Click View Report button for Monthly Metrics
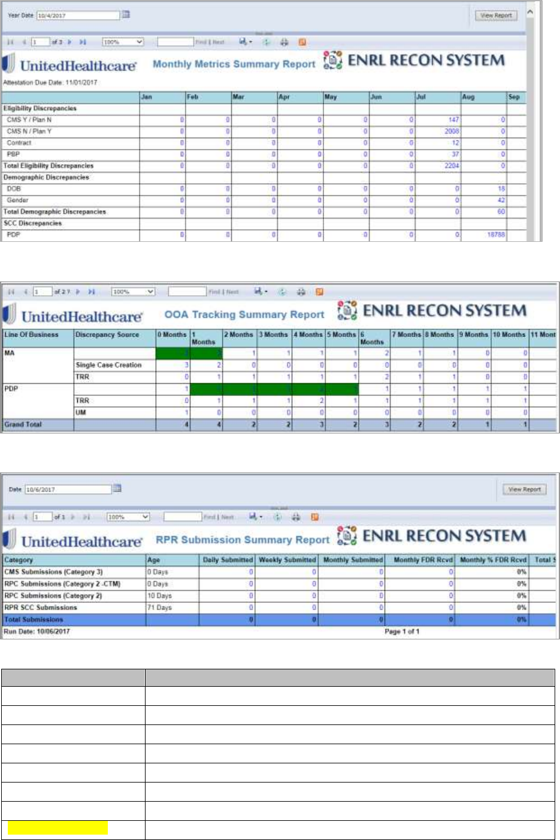 (x=497, y=16)
